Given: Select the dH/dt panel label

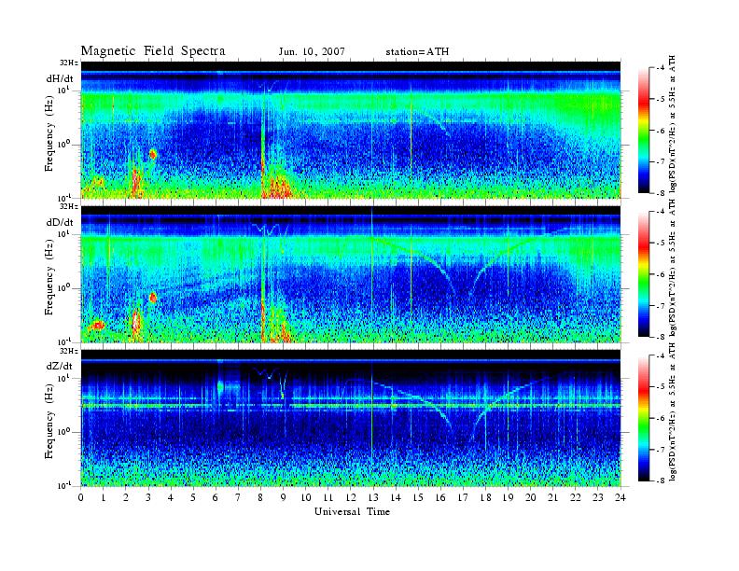Looking at the screenshot, I should (x=60, y=78).
